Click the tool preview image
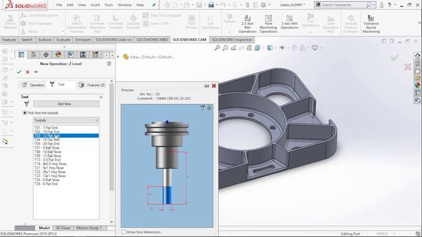Image resolution: width=422 pixels, height=237 pixels. point(167,165)
